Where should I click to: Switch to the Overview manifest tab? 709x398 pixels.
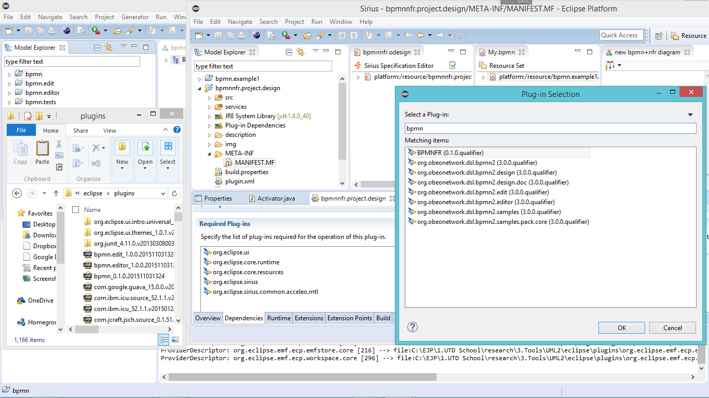click(x=208, y=318)
